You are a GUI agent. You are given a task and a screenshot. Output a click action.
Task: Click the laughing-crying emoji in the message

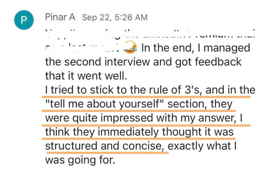click(130, 47)
